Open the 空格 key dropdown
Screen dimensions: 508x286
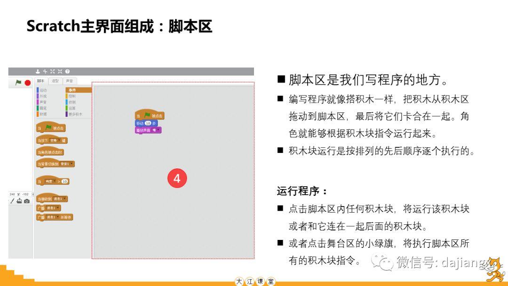pos(56,140)
